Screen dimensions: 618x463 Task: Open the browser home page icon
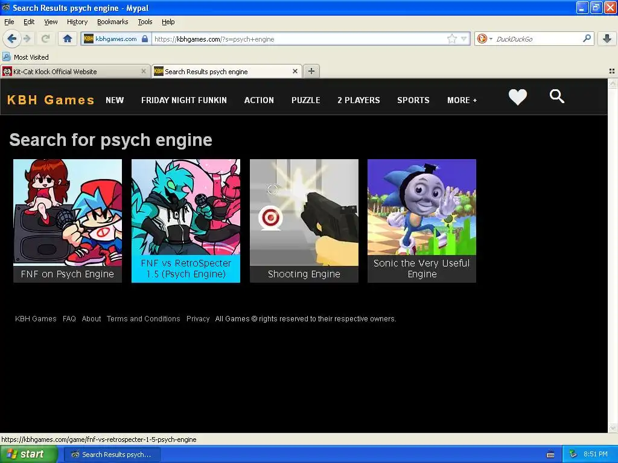pyautogui.click(x=68, y=39)
